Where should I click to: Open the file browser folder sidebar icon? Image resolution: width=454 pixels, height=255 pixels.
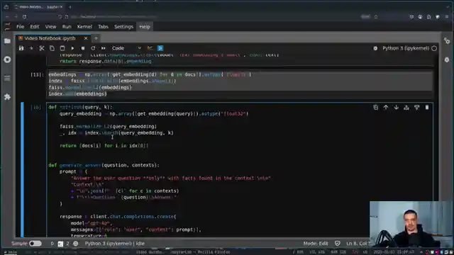pyautogui.click(x=8, y=41)
